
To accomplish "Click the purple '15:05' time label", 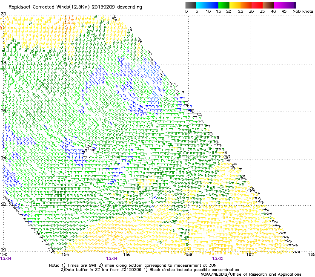I will pos(218,259).
